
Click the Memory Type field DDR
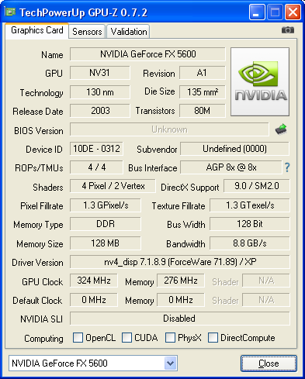pyautogui.click(x=106, y=224)
